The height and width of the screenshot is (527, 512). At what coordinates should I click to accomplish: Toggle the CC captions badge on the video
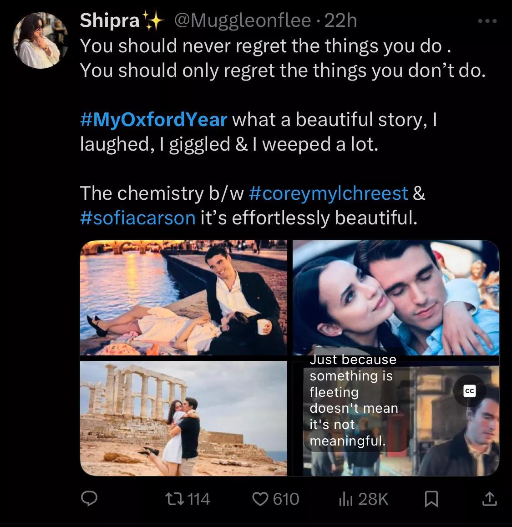tap(469, 391)
